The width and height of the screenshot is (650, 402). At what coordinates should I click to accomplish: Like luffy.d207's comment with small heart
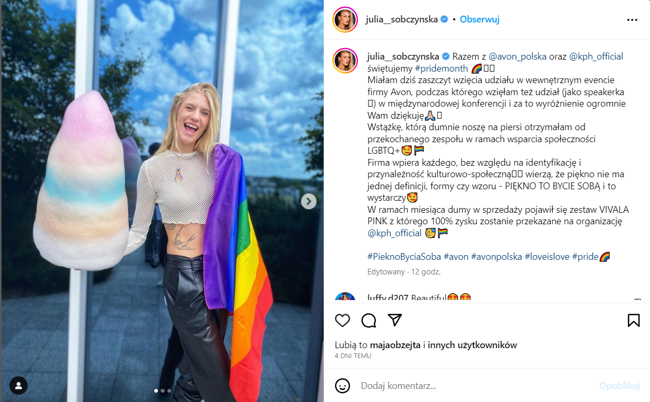coord(637,300)
